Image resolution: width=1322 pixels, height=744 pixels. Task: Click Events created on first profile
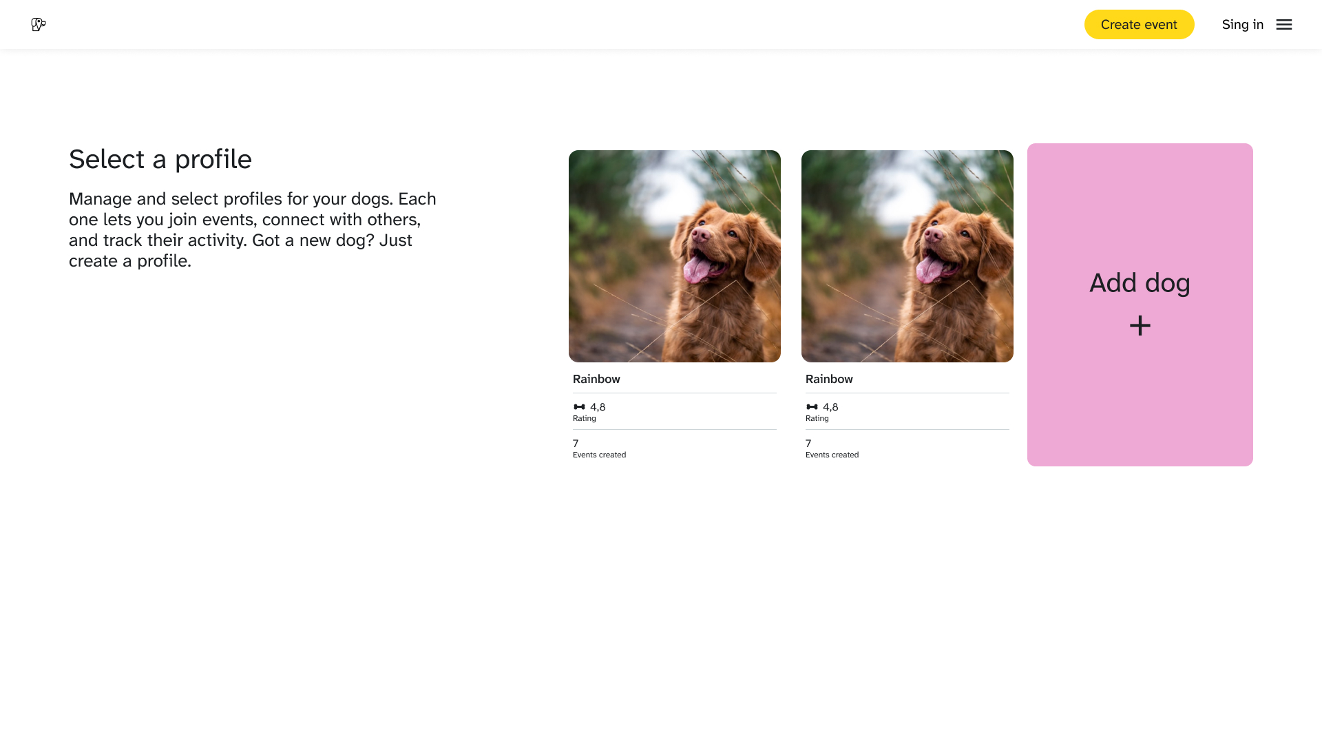coord(599,455)
